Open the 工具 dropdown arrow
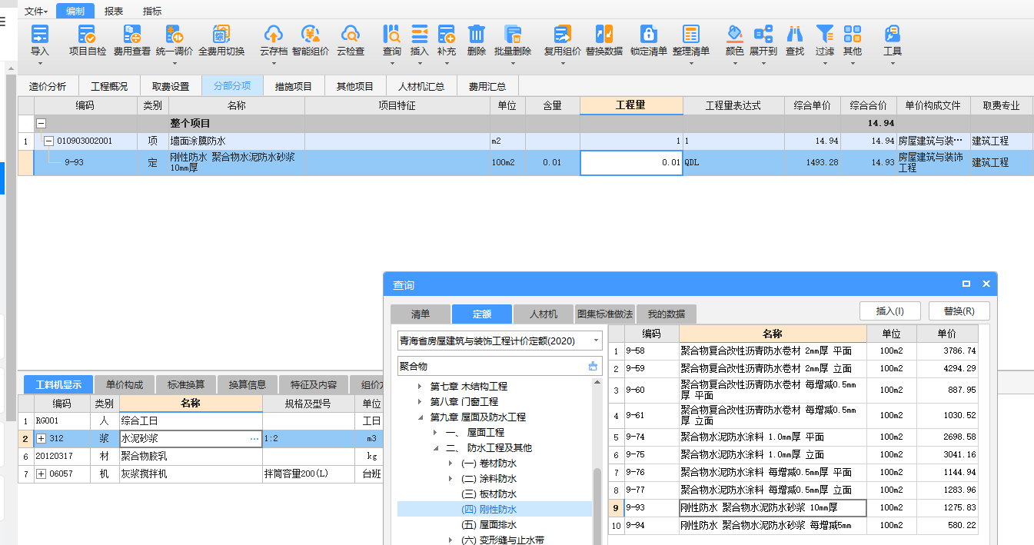 tap(893, 63)
